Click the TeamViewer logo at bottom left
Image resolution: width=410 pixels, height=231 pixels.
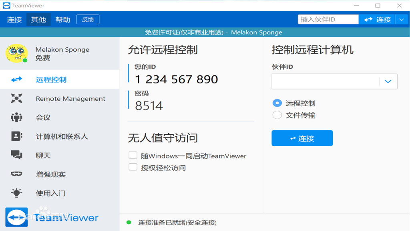[52, 217]
